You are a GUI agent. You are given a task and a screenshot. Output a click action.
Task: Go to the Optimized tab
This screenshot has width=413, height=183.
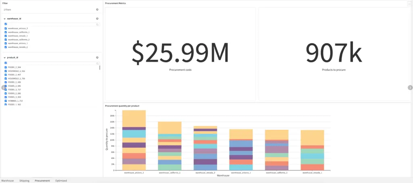coord(61,181)
